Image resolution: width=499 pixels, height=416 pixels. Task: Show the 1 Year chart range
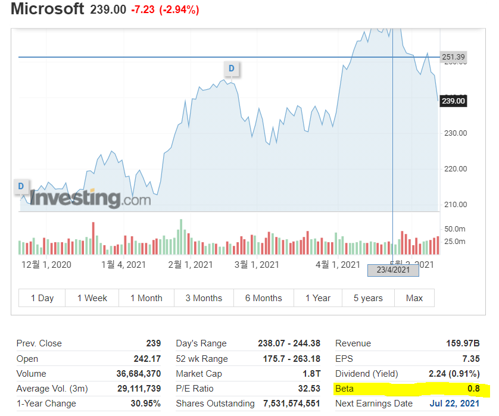point(318,298)
